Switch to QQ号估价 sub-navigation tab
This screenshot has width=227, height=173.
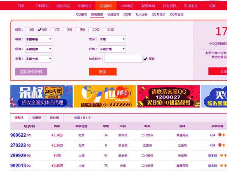pyautogui.click(x=158, y=14)
